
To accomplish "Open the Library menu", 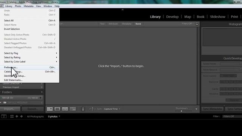I will 9,6.
